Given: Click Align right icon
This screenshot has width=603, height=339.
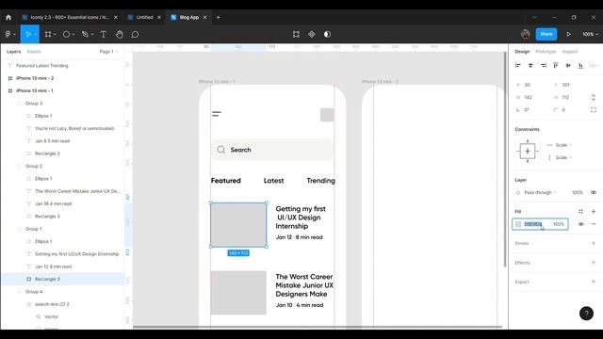Looking at the screenshot, I should [543, 66].
